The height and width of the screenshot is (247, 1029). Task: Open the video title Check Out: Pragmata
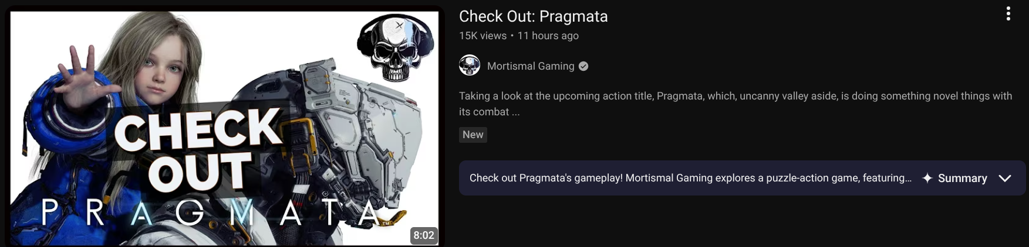tap(533, 16)
